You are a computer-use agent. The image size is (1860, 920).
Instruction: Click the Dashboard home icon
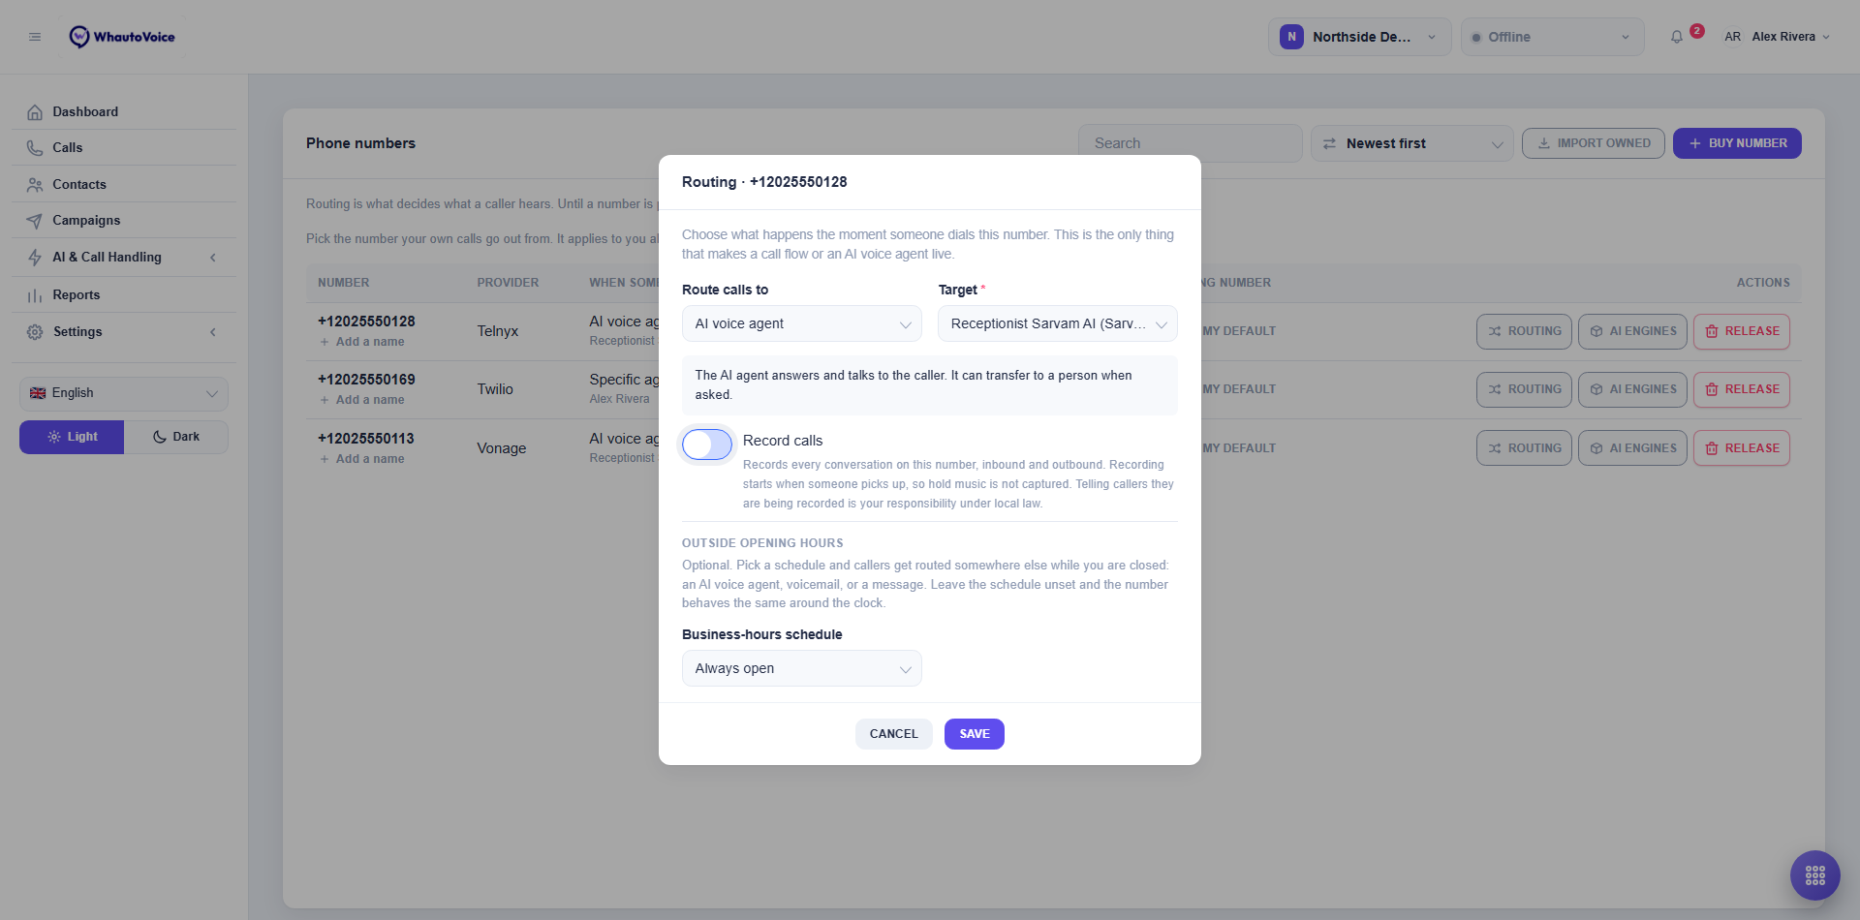35,112
